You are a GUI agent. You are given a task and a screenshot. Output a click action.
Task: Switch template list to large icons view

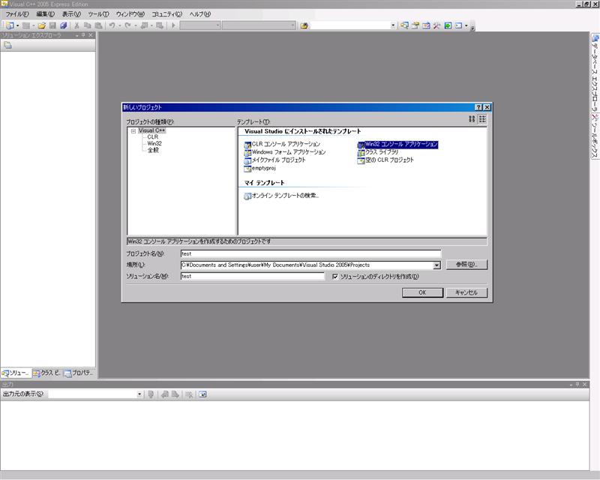click(472, 119)
